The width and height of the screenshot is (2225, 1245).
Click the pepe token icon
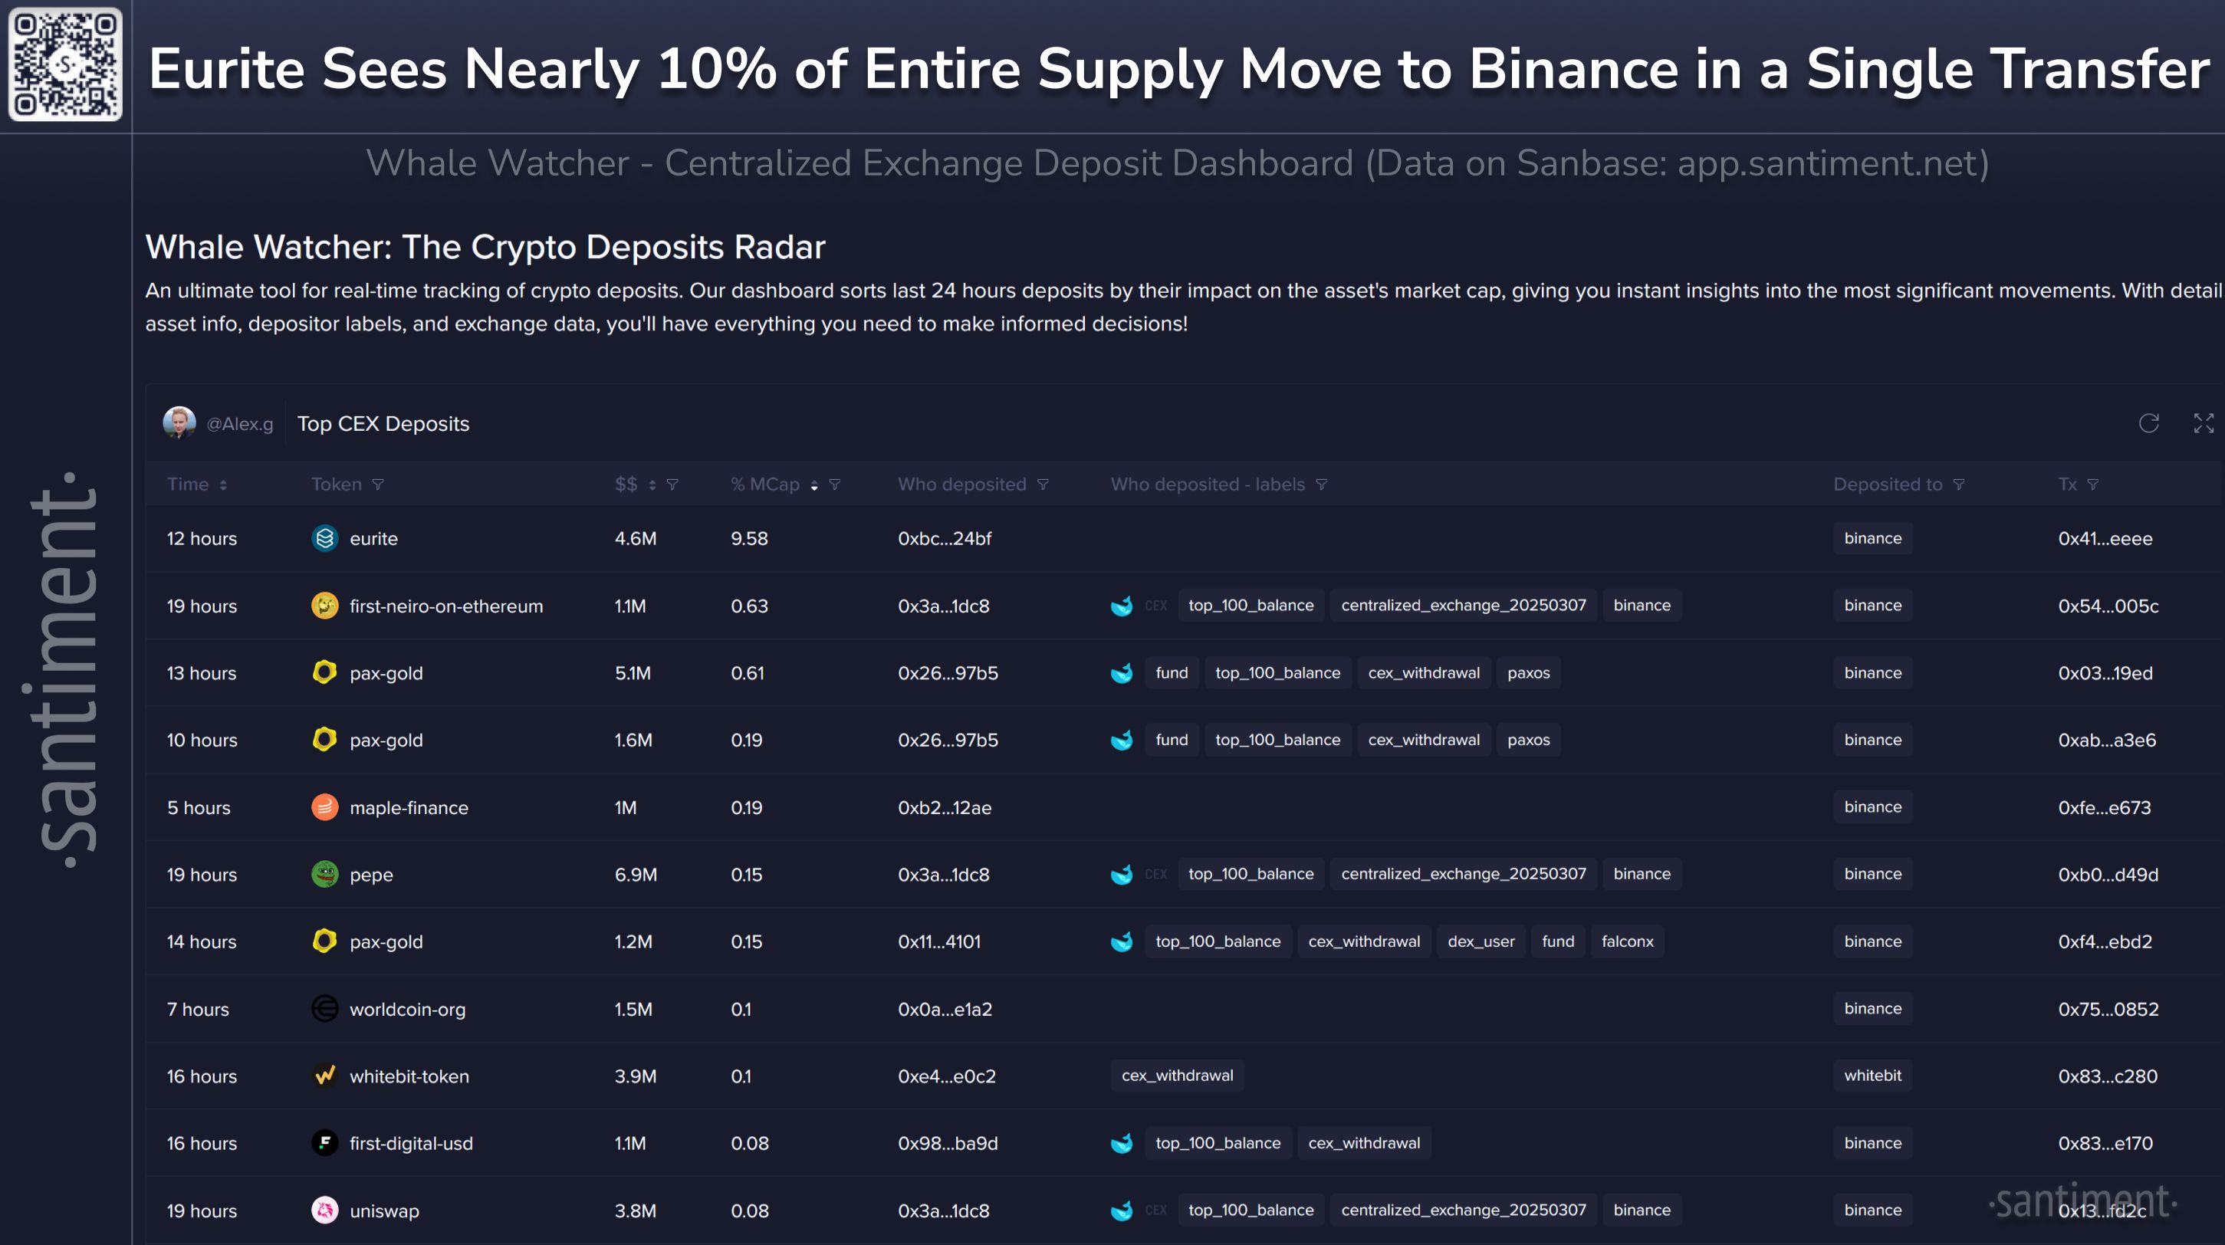click(x=325, y=874)
